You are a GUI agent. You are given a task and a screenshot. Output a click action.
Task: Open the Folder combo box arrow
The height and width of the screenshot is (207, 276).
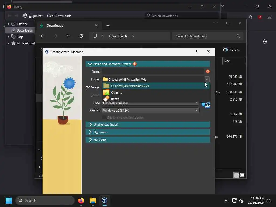point(207,80)
